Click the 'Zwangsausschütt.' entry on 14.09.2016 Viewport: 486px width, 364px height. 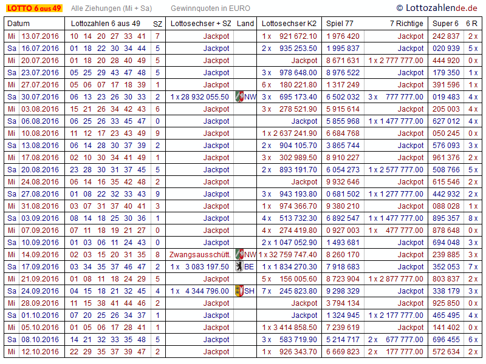click(x=201, y=255)
